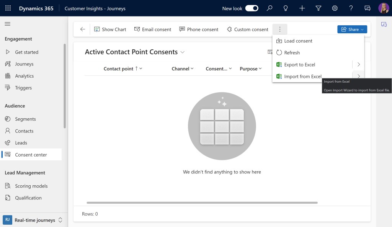
Task: Click the Share button
Action: (351, 29)
